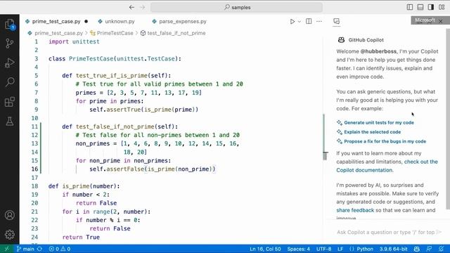Click Propose a fix for the bugs
Viewport: 450px width, 253px height.
[x=385, y=141]
